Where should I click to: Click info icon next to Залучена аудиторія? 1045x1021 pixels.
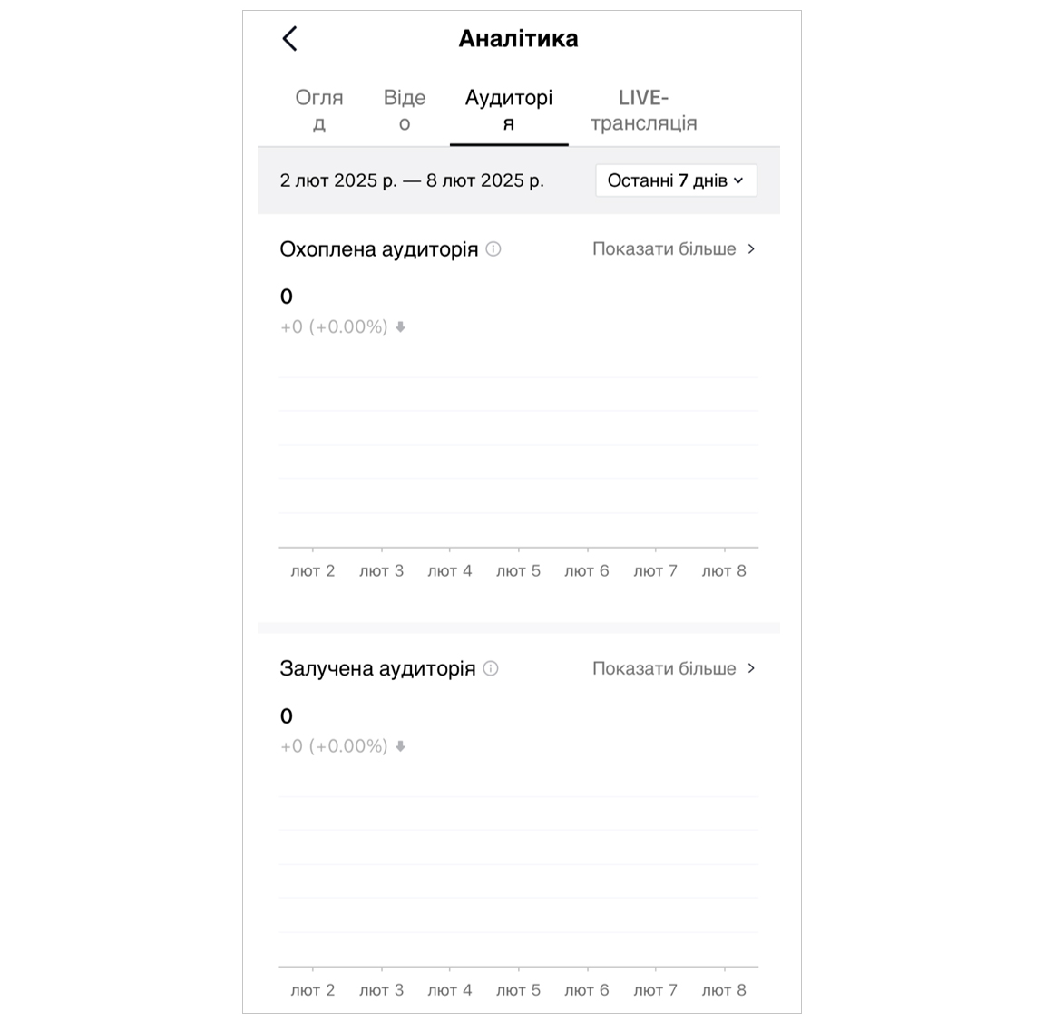click(x=491, y=668)
